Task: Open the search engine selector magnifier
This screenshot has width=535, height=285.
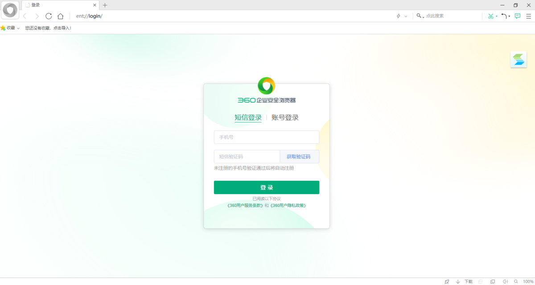Action: pyautogui.click(x=420, y=16)
